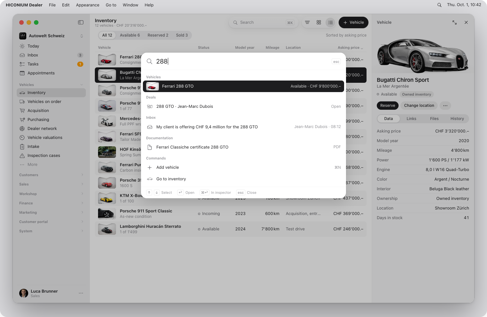
Task: Open the Inbox sidebar item
Action: pyautogui.click(x=51, y=55)
